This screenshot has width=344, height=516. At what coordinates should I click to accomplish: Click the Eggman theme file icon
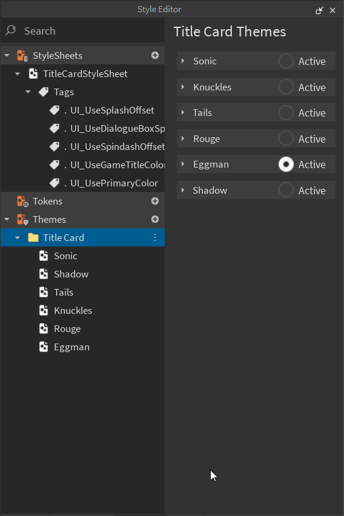click(x=44, y=347)
